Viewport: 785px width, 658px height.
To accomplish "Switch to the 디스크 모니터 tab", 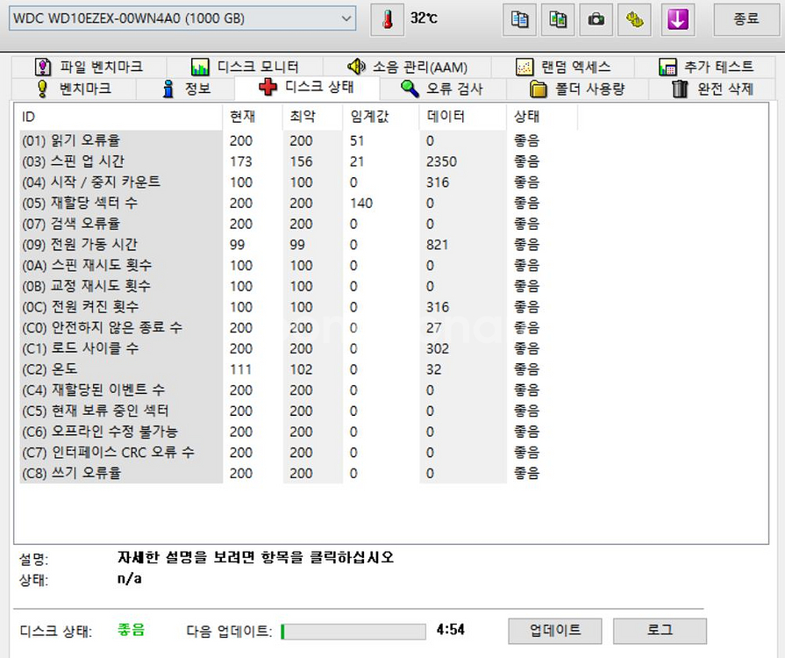I will click(x=245, y=67).
